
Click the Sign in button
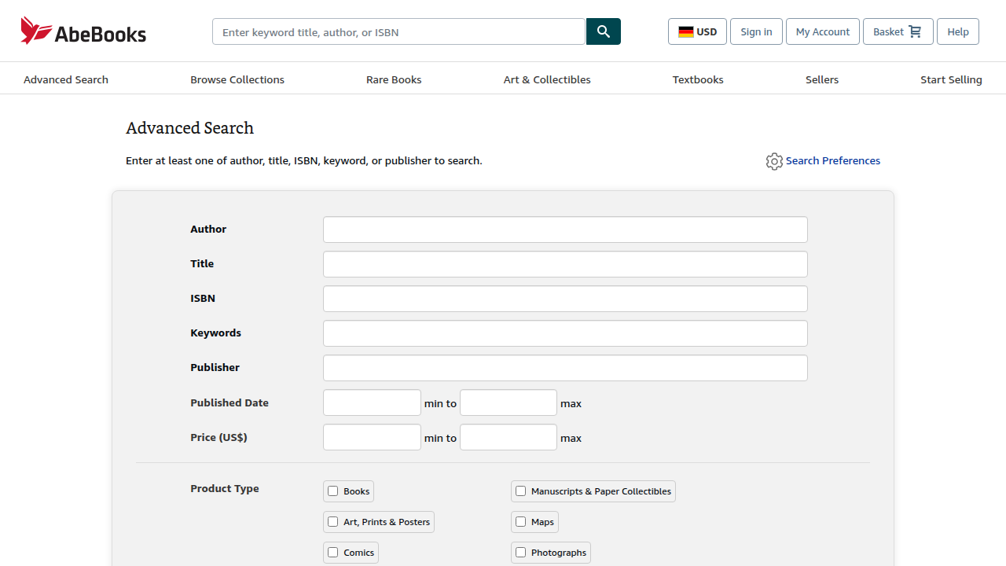click(756, 31)
